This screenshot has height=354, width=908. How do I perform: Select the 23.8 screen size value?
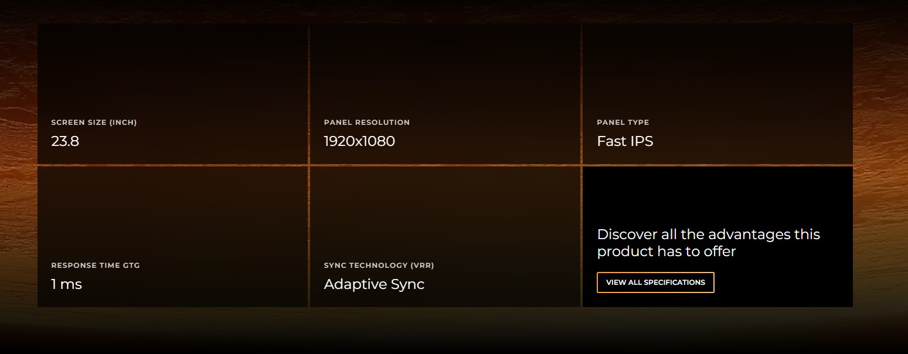65,141
